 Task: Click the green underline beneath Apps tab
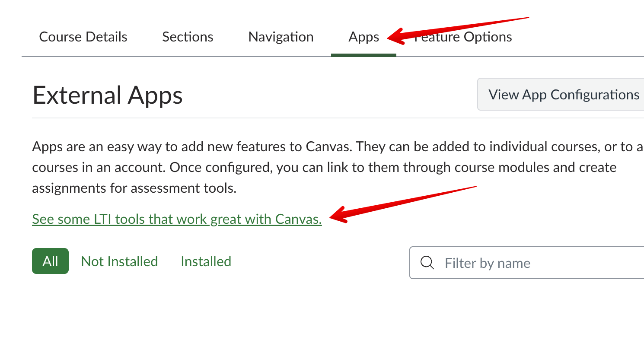363,55
